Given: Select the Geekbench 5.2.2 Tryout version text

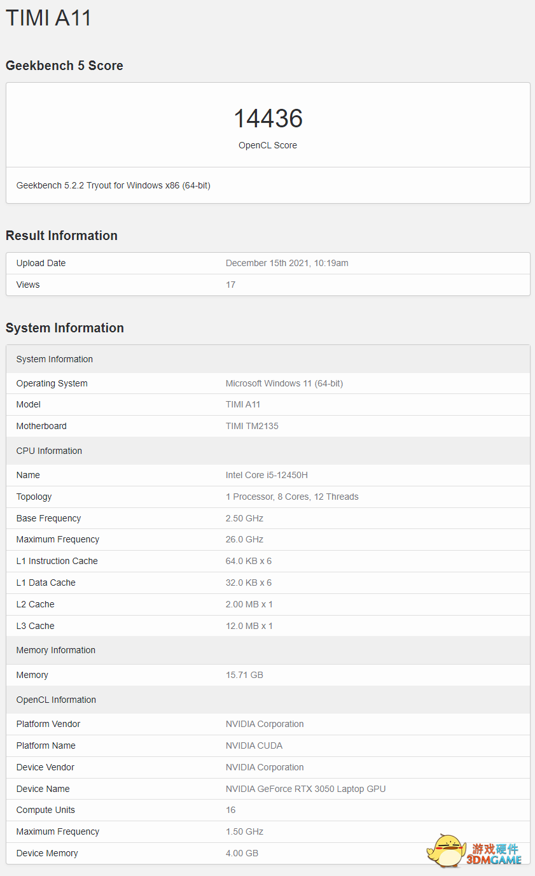Looking at the screenshot, I should [x=113, y=185].
